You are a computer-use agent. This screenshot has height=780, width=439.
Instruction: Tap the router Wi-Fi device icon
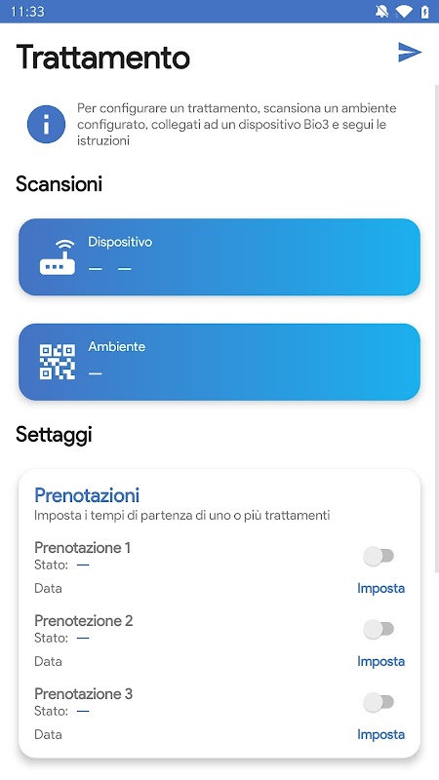pyautogui.click(x=58, y=256)
